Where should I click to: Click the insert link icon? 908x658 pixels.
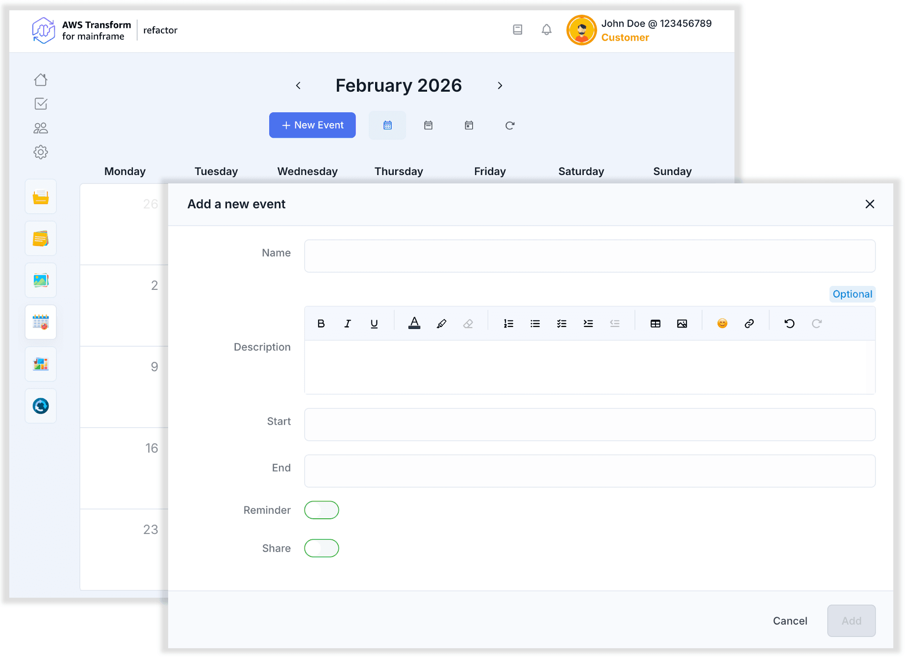[749, 324]
